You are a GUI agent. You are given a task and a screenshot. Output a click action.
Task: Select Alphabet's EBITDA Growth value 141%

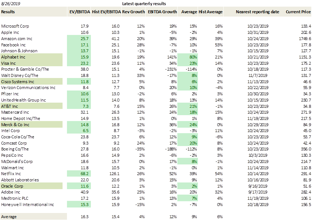(x=172, y=57)
